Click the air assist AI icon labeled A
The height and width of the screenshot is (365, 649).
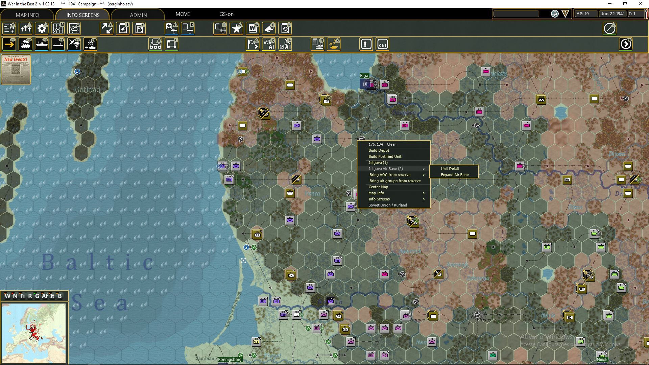[x=285, y=44]
